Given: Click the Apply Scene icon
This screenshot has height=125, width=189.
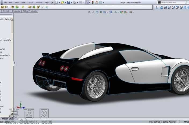Looking at the screenshot, I should coord(125,12).
